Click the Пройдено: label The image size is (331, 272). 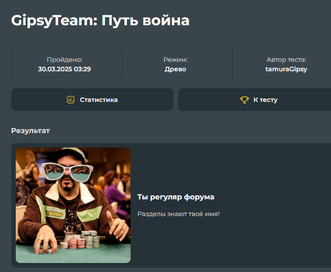(x=65, y=60)
